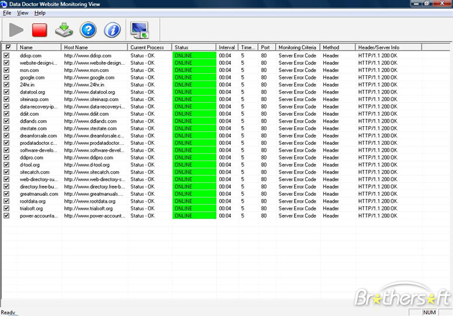Click host http://www.google.com cell
The image size is (453, 316).
coord(89,77)
